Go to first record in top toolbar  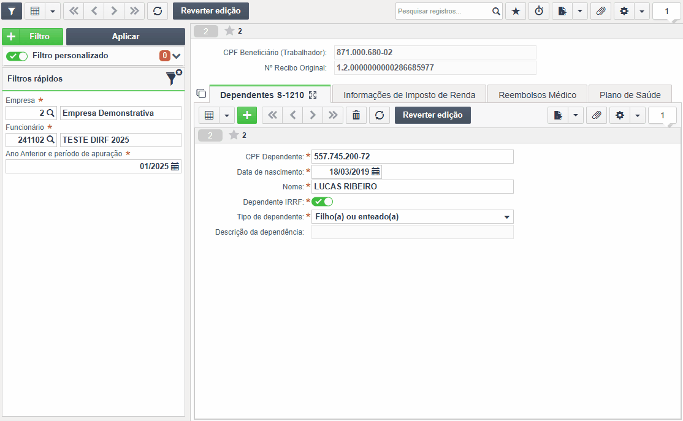[x=74, y=11]
